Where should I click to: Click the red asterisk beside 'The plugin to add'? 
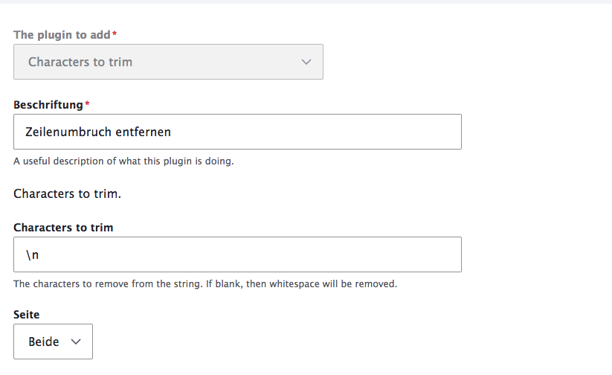coord(115,34)
